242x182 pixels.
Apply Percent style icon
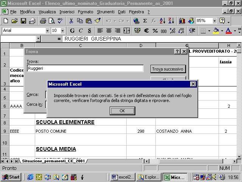155,31
